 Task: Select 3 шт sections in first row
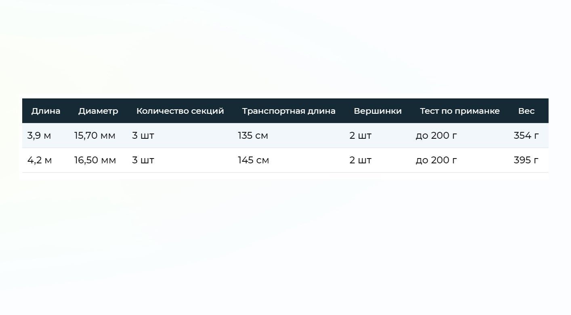[143, 136]
